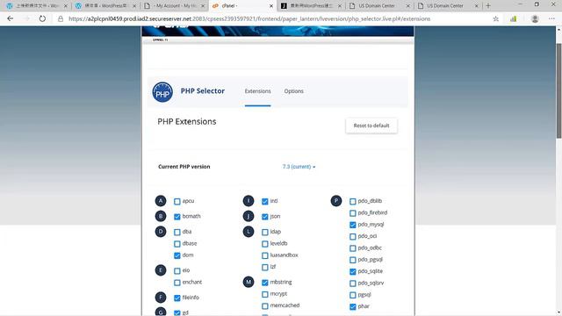562x316 pixels.
Task: Enable the mcrypt extension checkbox
Action: [265, 294]
